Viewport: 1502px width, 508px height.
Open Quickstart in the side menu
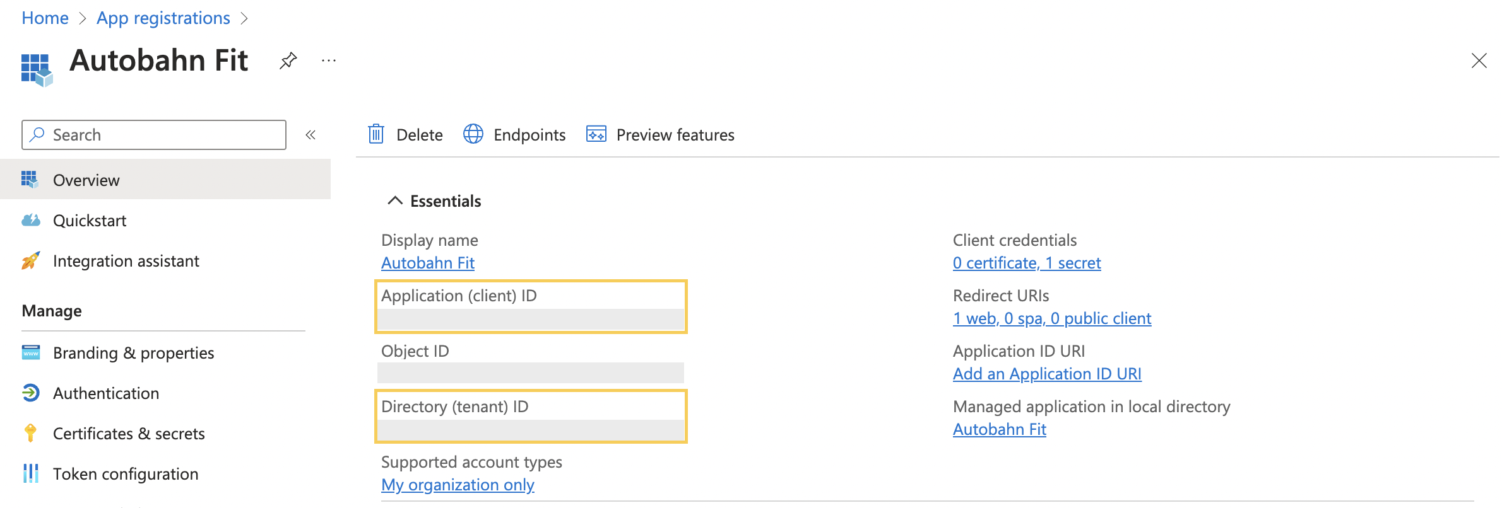click(x=165, y=220)
